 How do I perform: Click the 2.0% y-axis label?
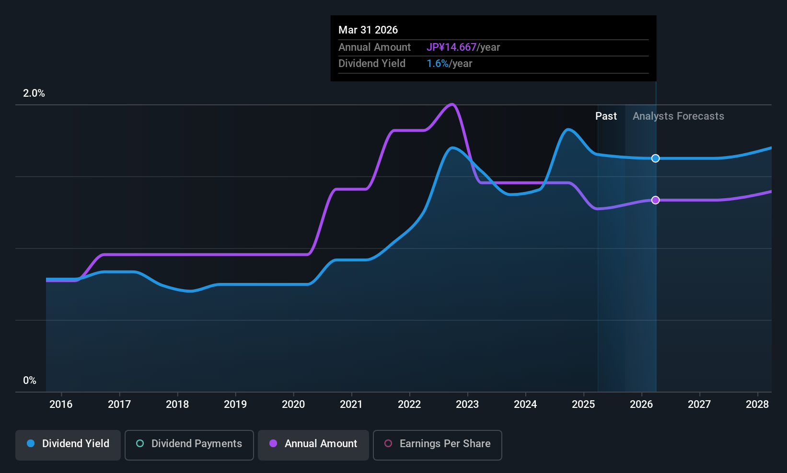[x=34, y=93]
